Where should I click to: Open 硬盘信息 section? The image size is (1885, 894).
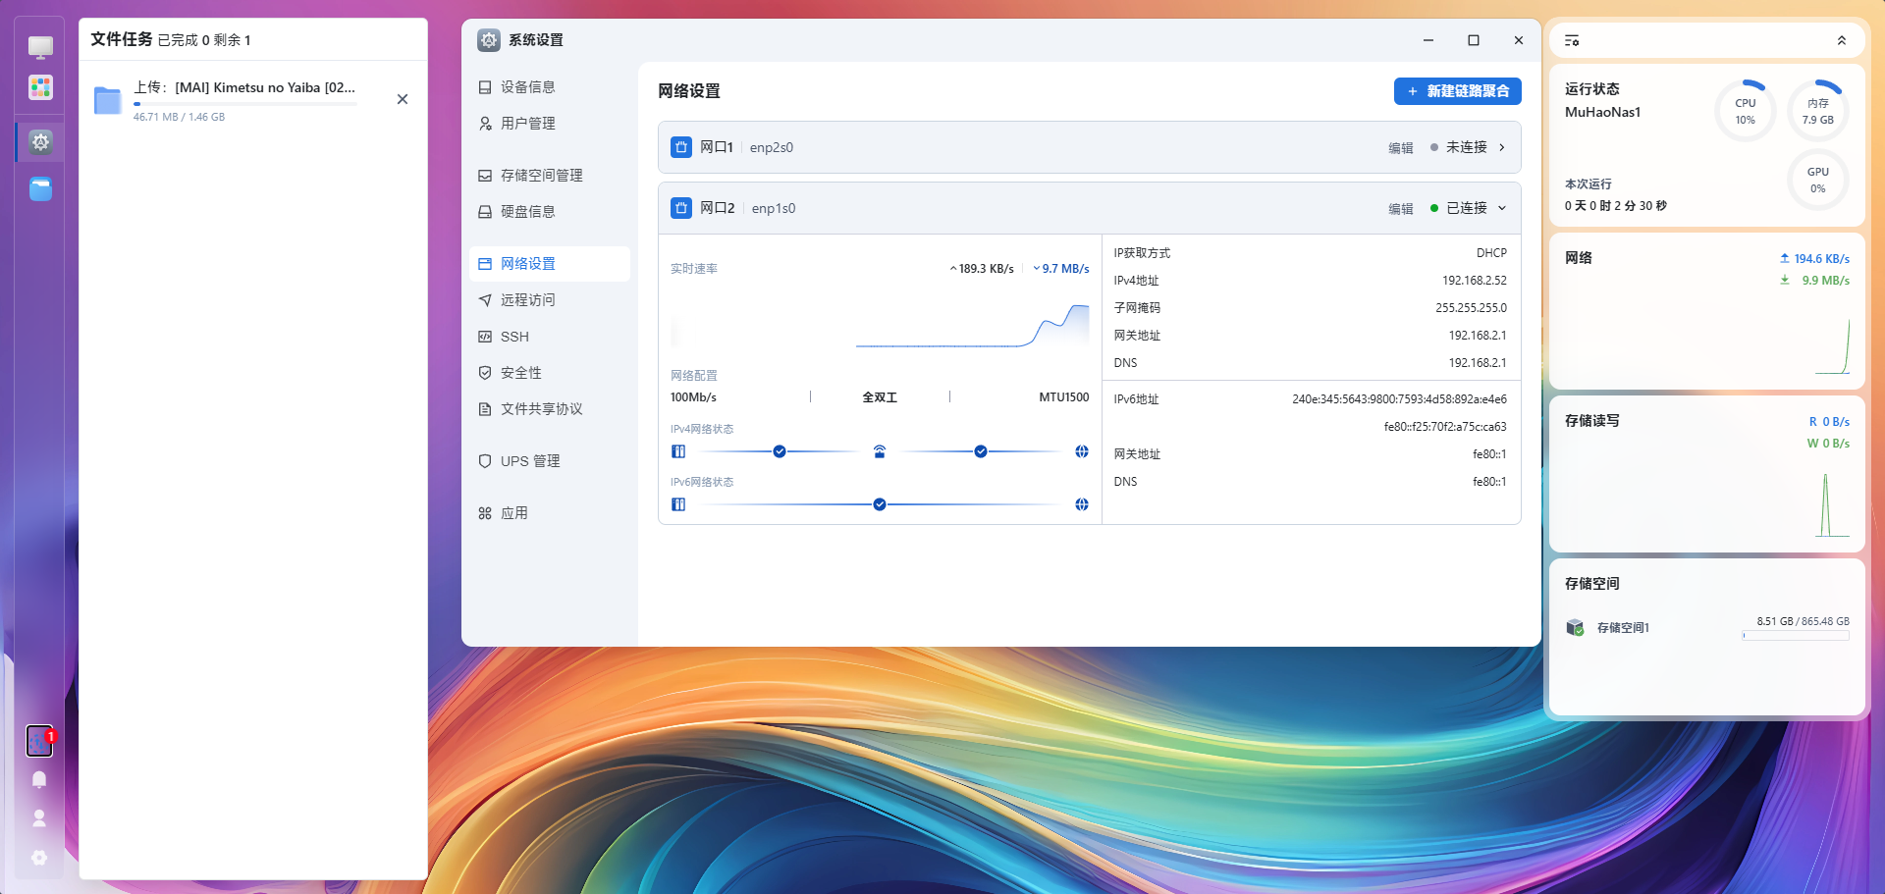[550, 212]
